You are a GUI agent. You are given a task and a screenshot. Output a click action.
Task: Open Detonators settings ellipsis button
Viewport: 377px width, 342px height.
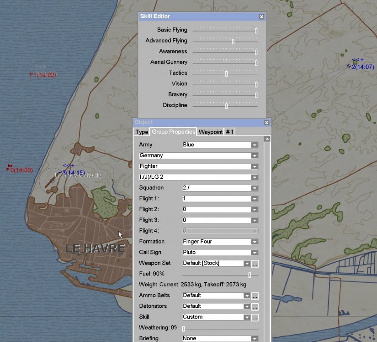pos(255,306)
